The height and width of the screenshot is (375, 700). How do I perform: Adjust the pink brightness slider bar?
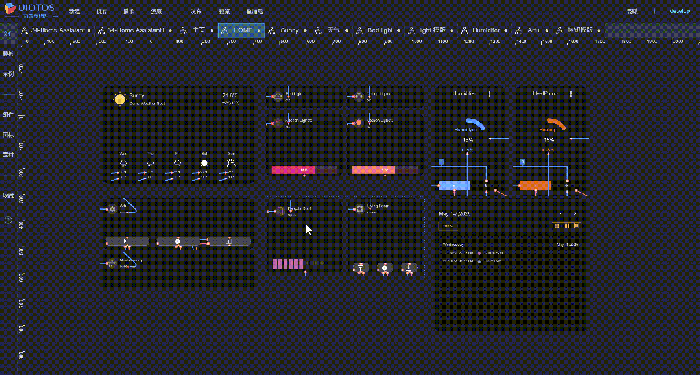[x=304, y=169]
